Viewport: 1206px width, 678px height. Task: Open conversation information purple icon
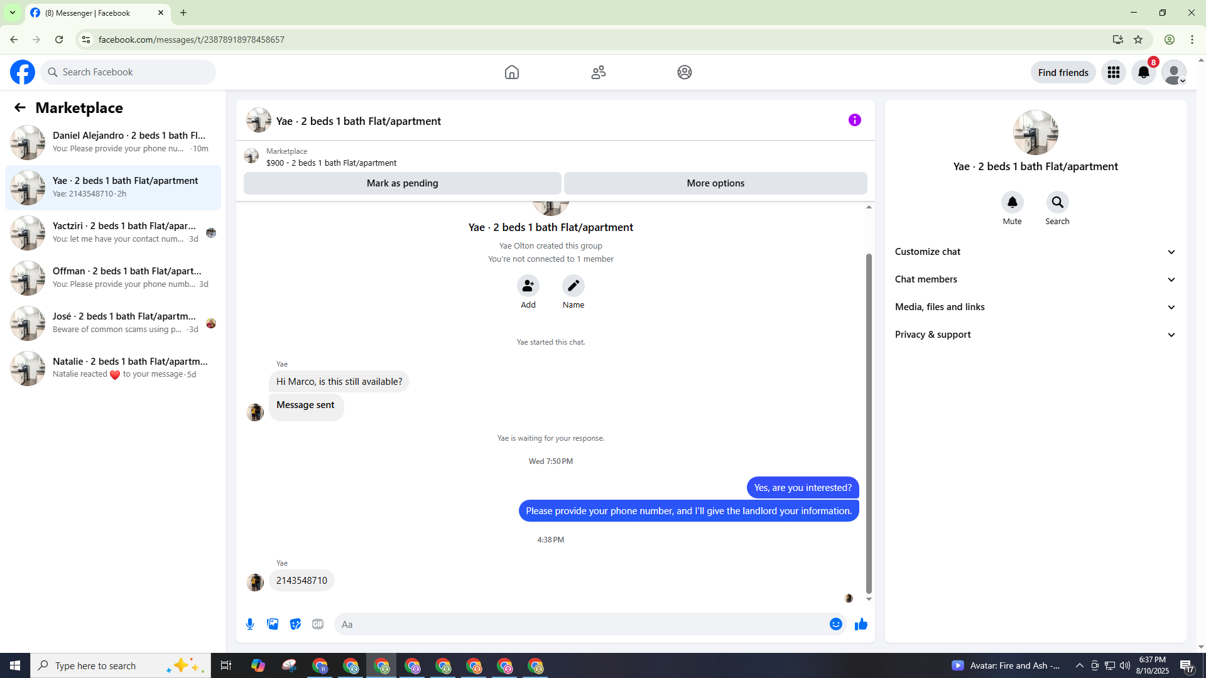854,120
